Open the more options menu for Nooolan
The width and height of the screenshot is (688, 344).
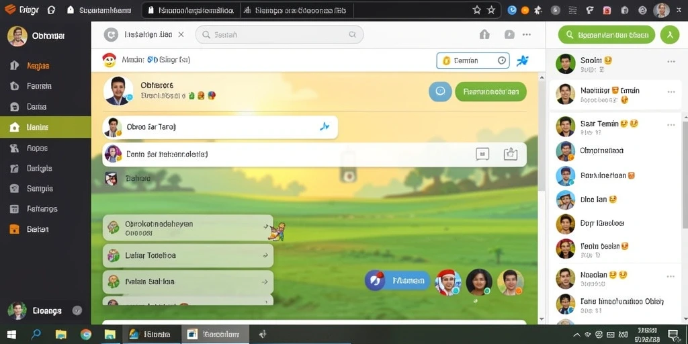tap(671, 276)
